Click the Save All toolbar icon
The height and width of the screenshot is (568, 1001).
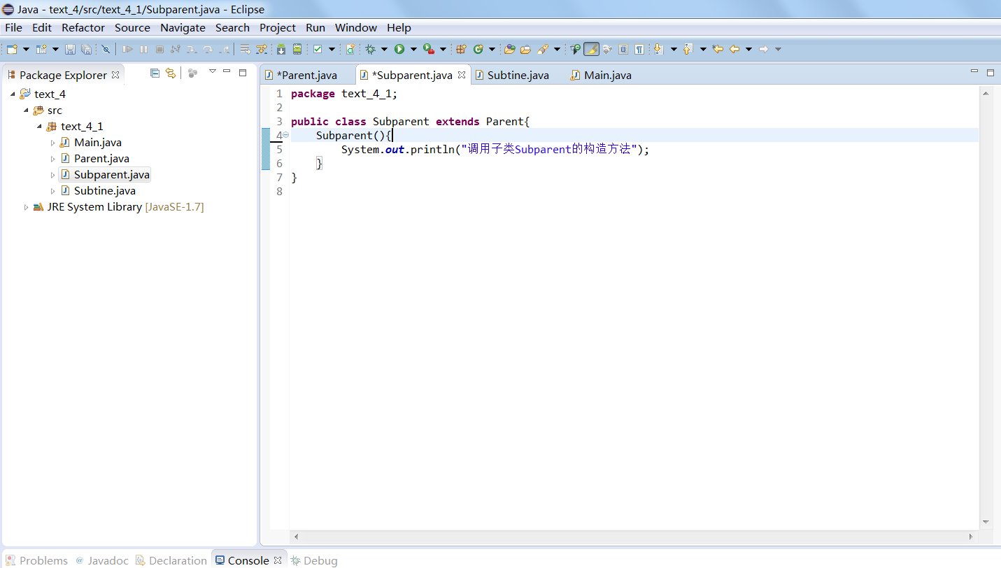(x=86, y=49)
